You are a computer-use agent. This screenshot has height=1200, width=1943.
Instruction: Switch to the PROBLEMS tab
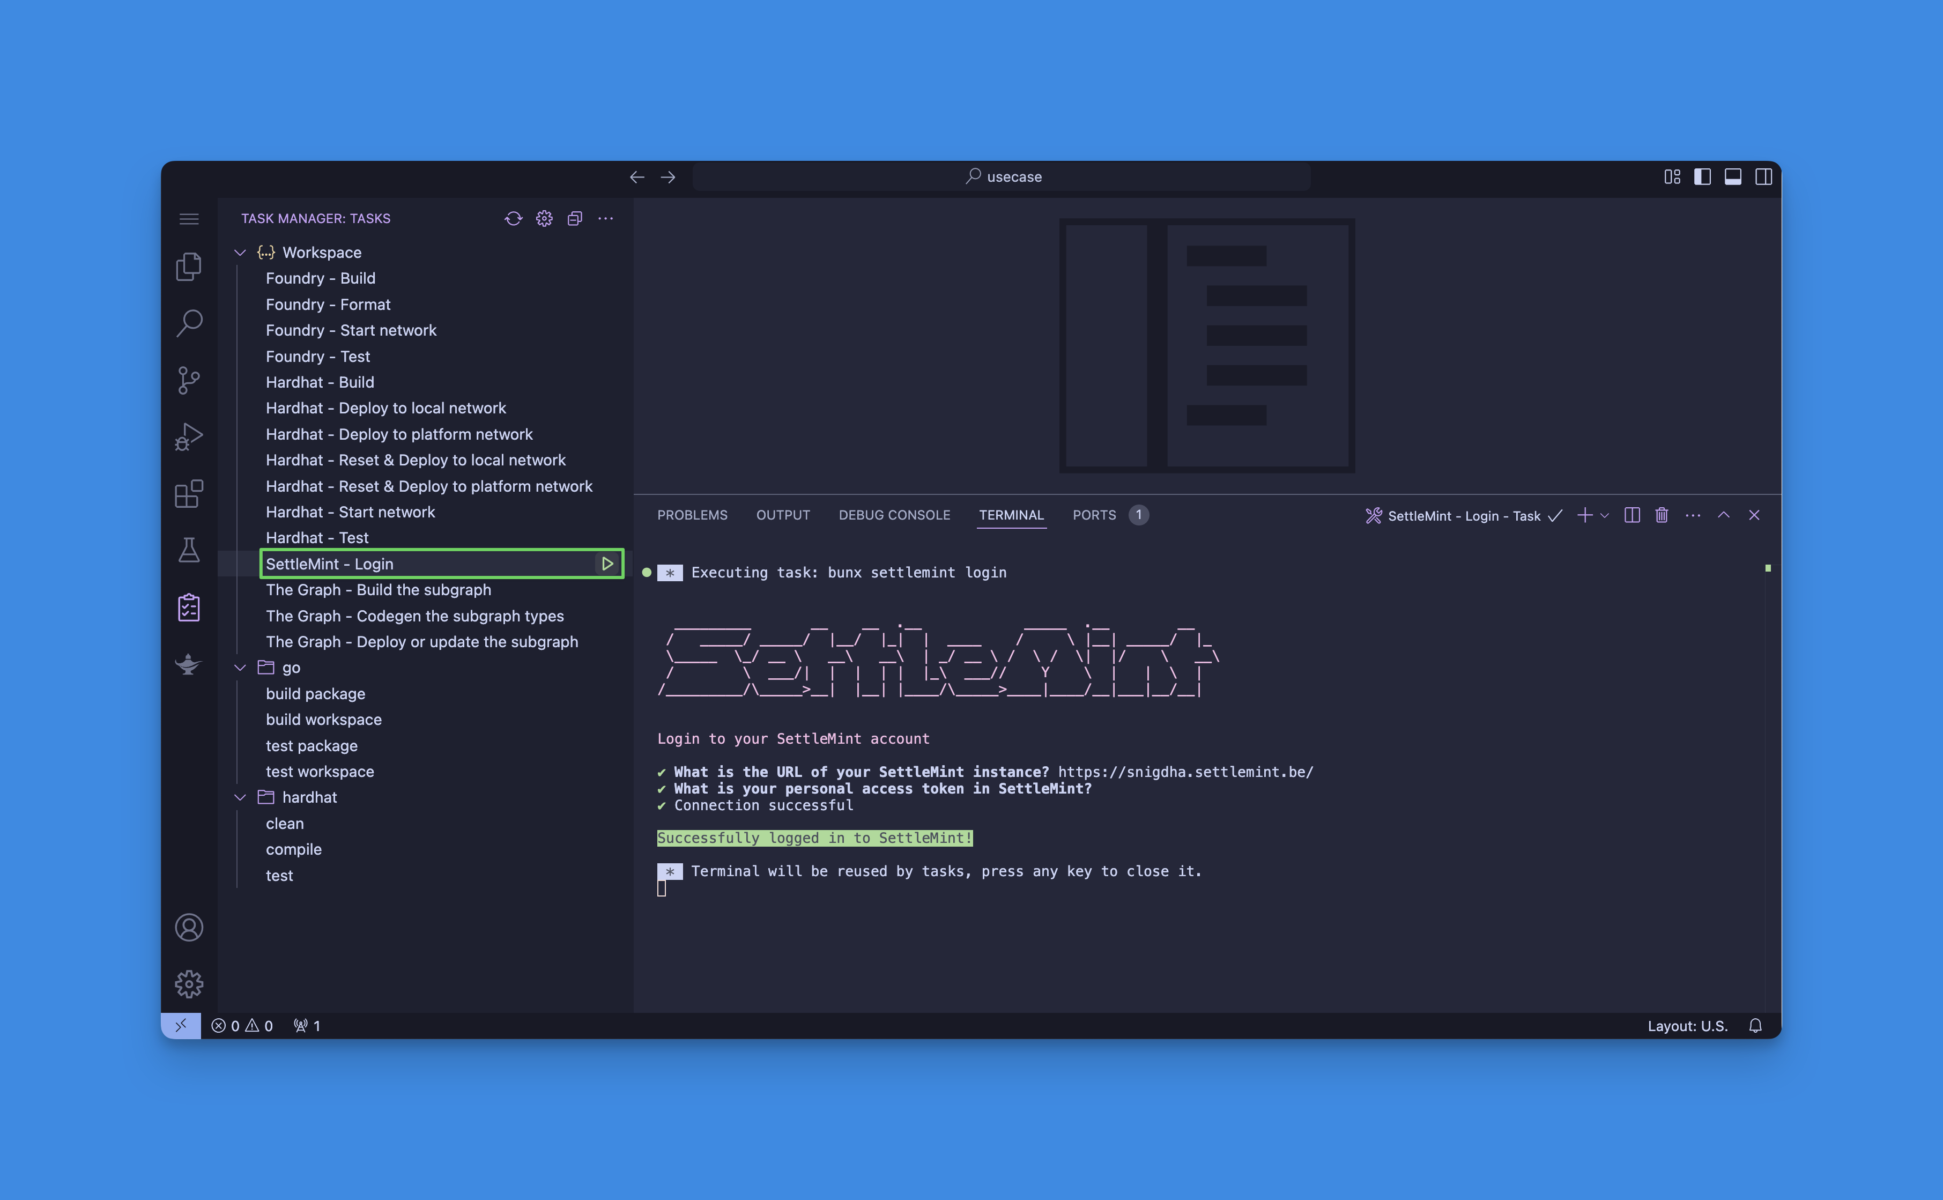pyautogui.click(x=693, y=515)
